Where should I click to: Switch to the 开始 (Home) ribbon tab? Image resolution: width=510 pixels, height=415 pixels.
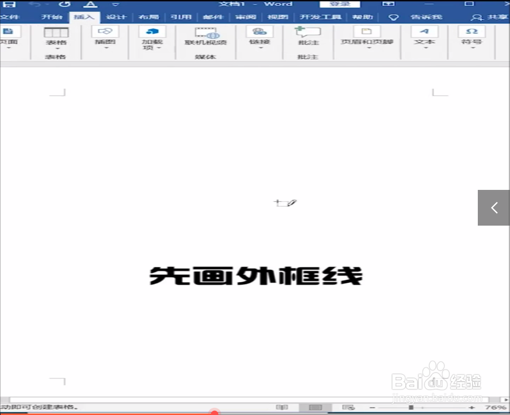[x=53, y=16]
